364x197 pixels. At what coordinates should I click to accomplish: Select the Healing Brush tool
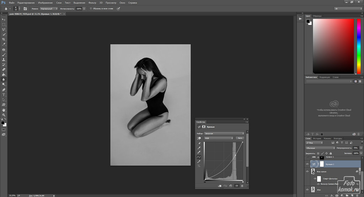(4, 50)
